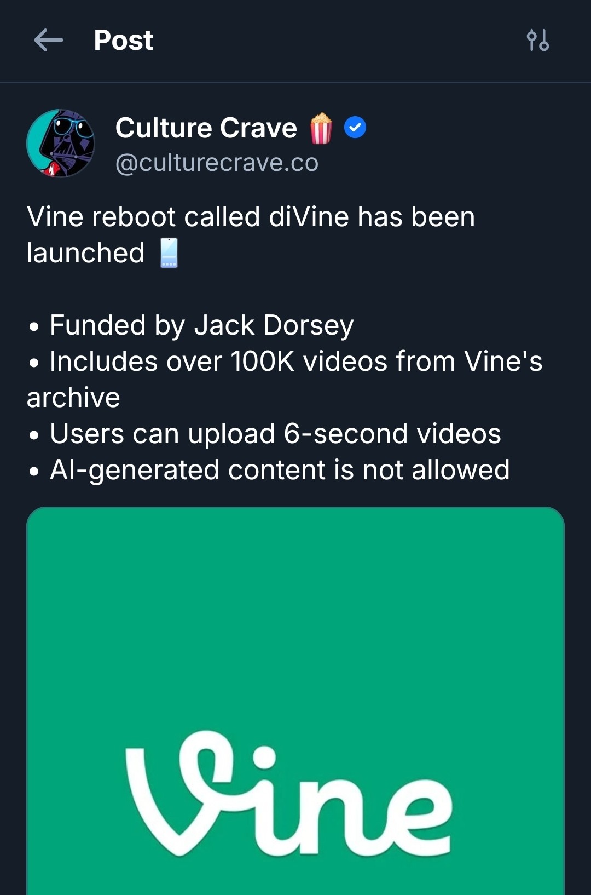Tap the word "diVine" in the post

pyautogui.click(x=309, y=217)
